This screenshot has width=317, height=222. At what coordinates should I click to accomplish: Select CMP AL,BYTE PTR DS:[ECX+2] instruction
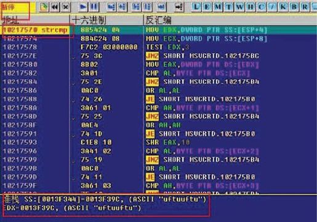[203, 151]
